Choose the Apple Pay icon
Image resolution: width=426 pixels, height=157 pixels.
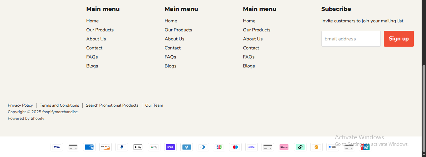click(x=138, y=147)
